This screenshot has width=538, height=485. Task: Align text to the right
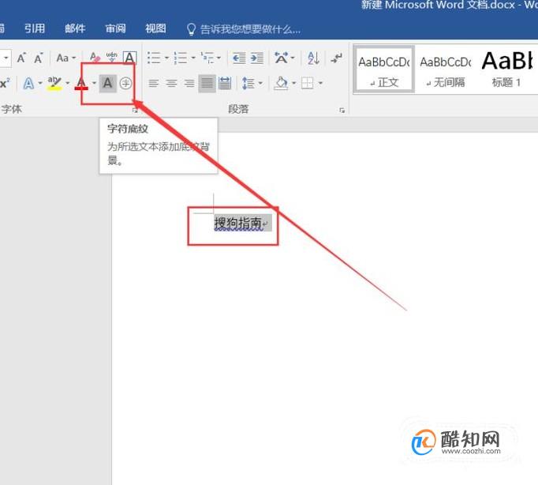(x=189, y=83)
